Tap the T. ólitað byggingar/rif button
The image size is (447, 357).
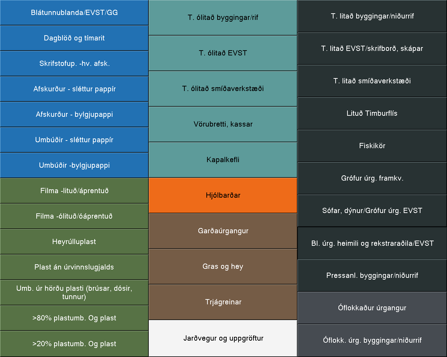pyautogui.click(x=223, y=17)
